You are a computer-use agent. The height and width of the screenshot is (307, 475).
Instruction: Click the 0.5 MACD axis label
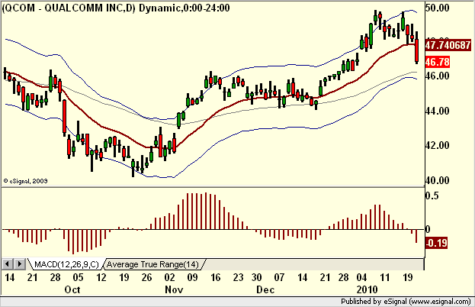click(432, 196)
